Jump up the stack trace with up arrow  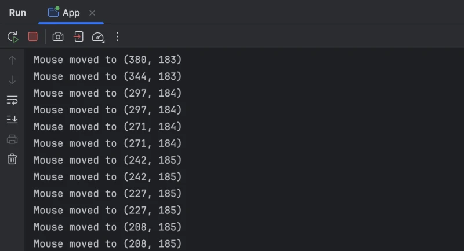coord(12,60)
